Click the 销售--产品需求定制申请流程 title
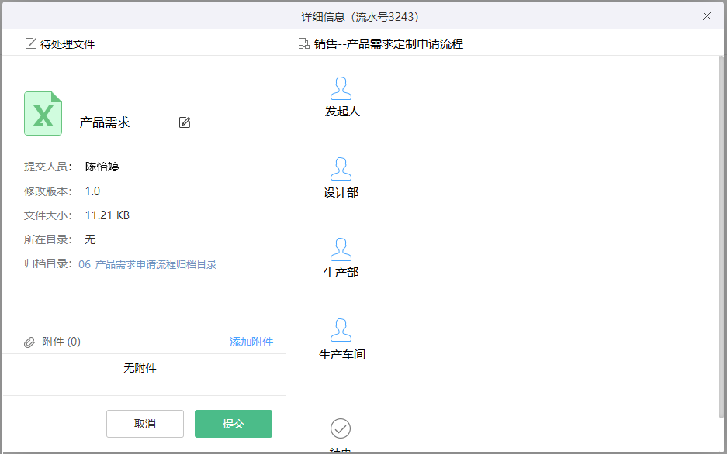The image size is (727, 454). (x=389, y=44)
